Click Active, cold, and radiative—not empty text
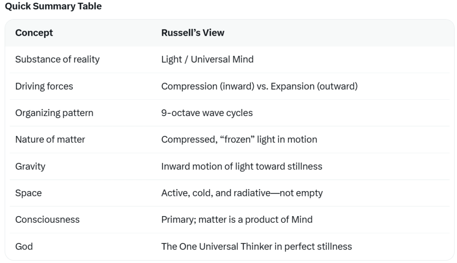 point(241,193)
